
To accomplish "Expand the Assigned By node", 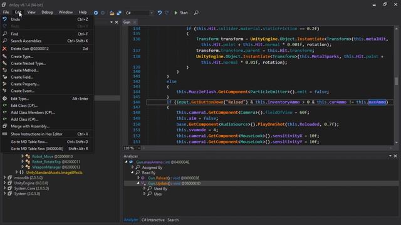I will tap(132, 167).
